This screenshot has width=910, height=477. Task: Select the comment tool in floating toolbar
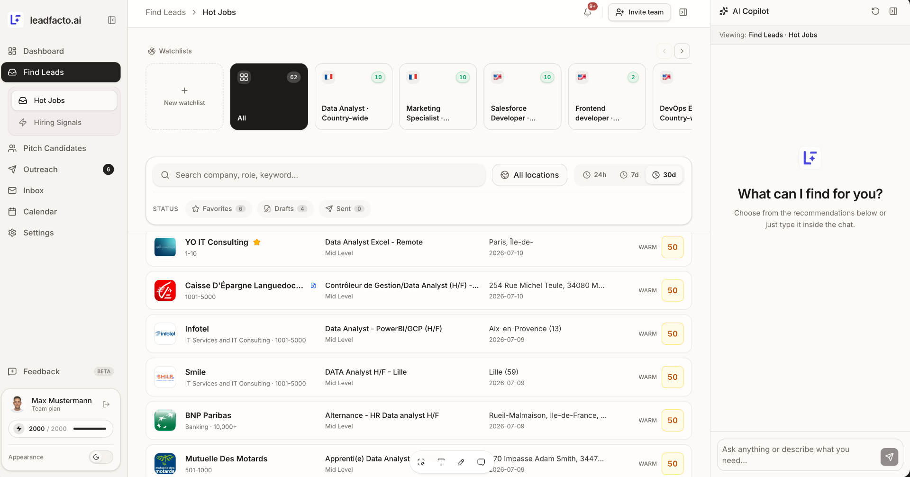click(x=481, y=462)
